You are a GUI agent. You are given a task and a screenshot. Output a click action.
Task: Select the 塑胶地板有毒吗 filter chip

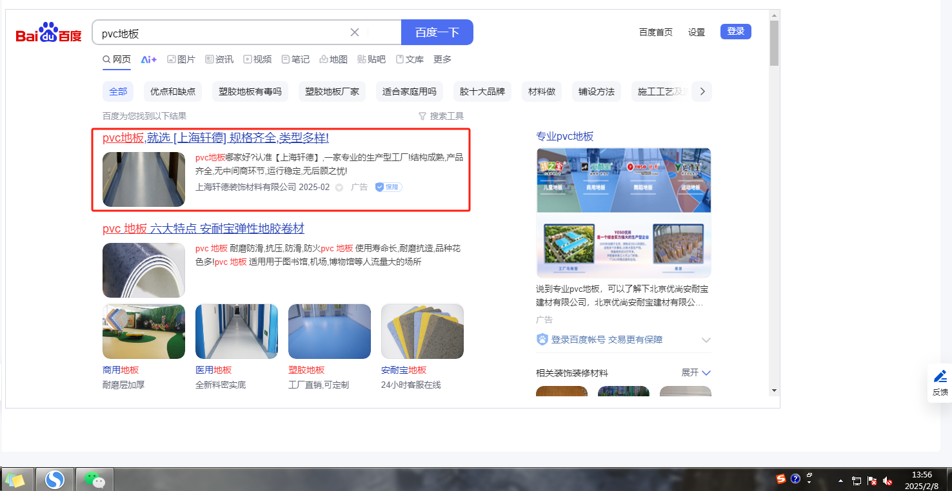click(250, 91)
